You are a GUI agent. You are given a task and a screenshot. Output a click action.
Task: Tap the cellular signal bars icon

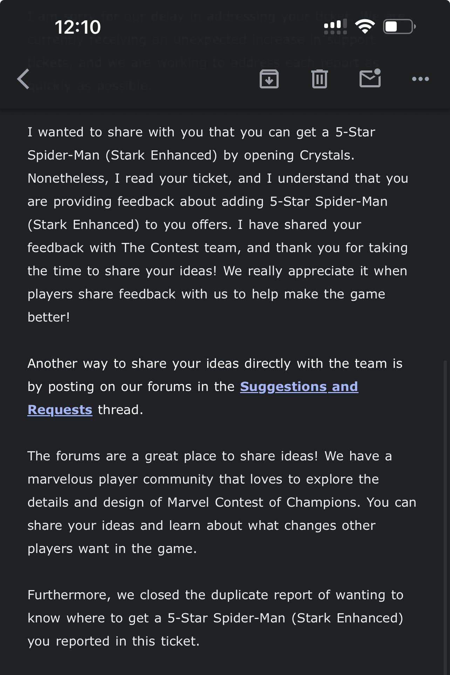point(335,27)
